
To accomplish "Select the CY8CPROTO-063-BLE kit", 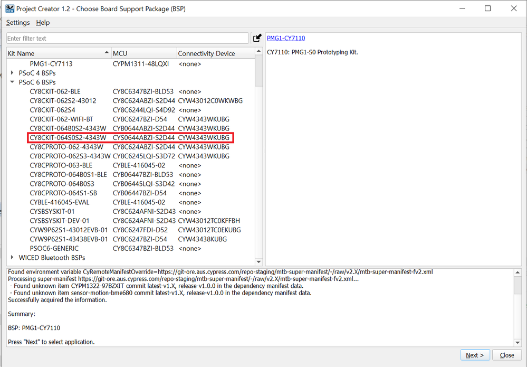I will click(61, 165).
